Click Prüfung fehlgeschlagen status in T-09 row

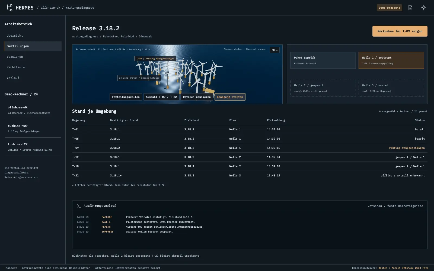[x=407, y=148]
